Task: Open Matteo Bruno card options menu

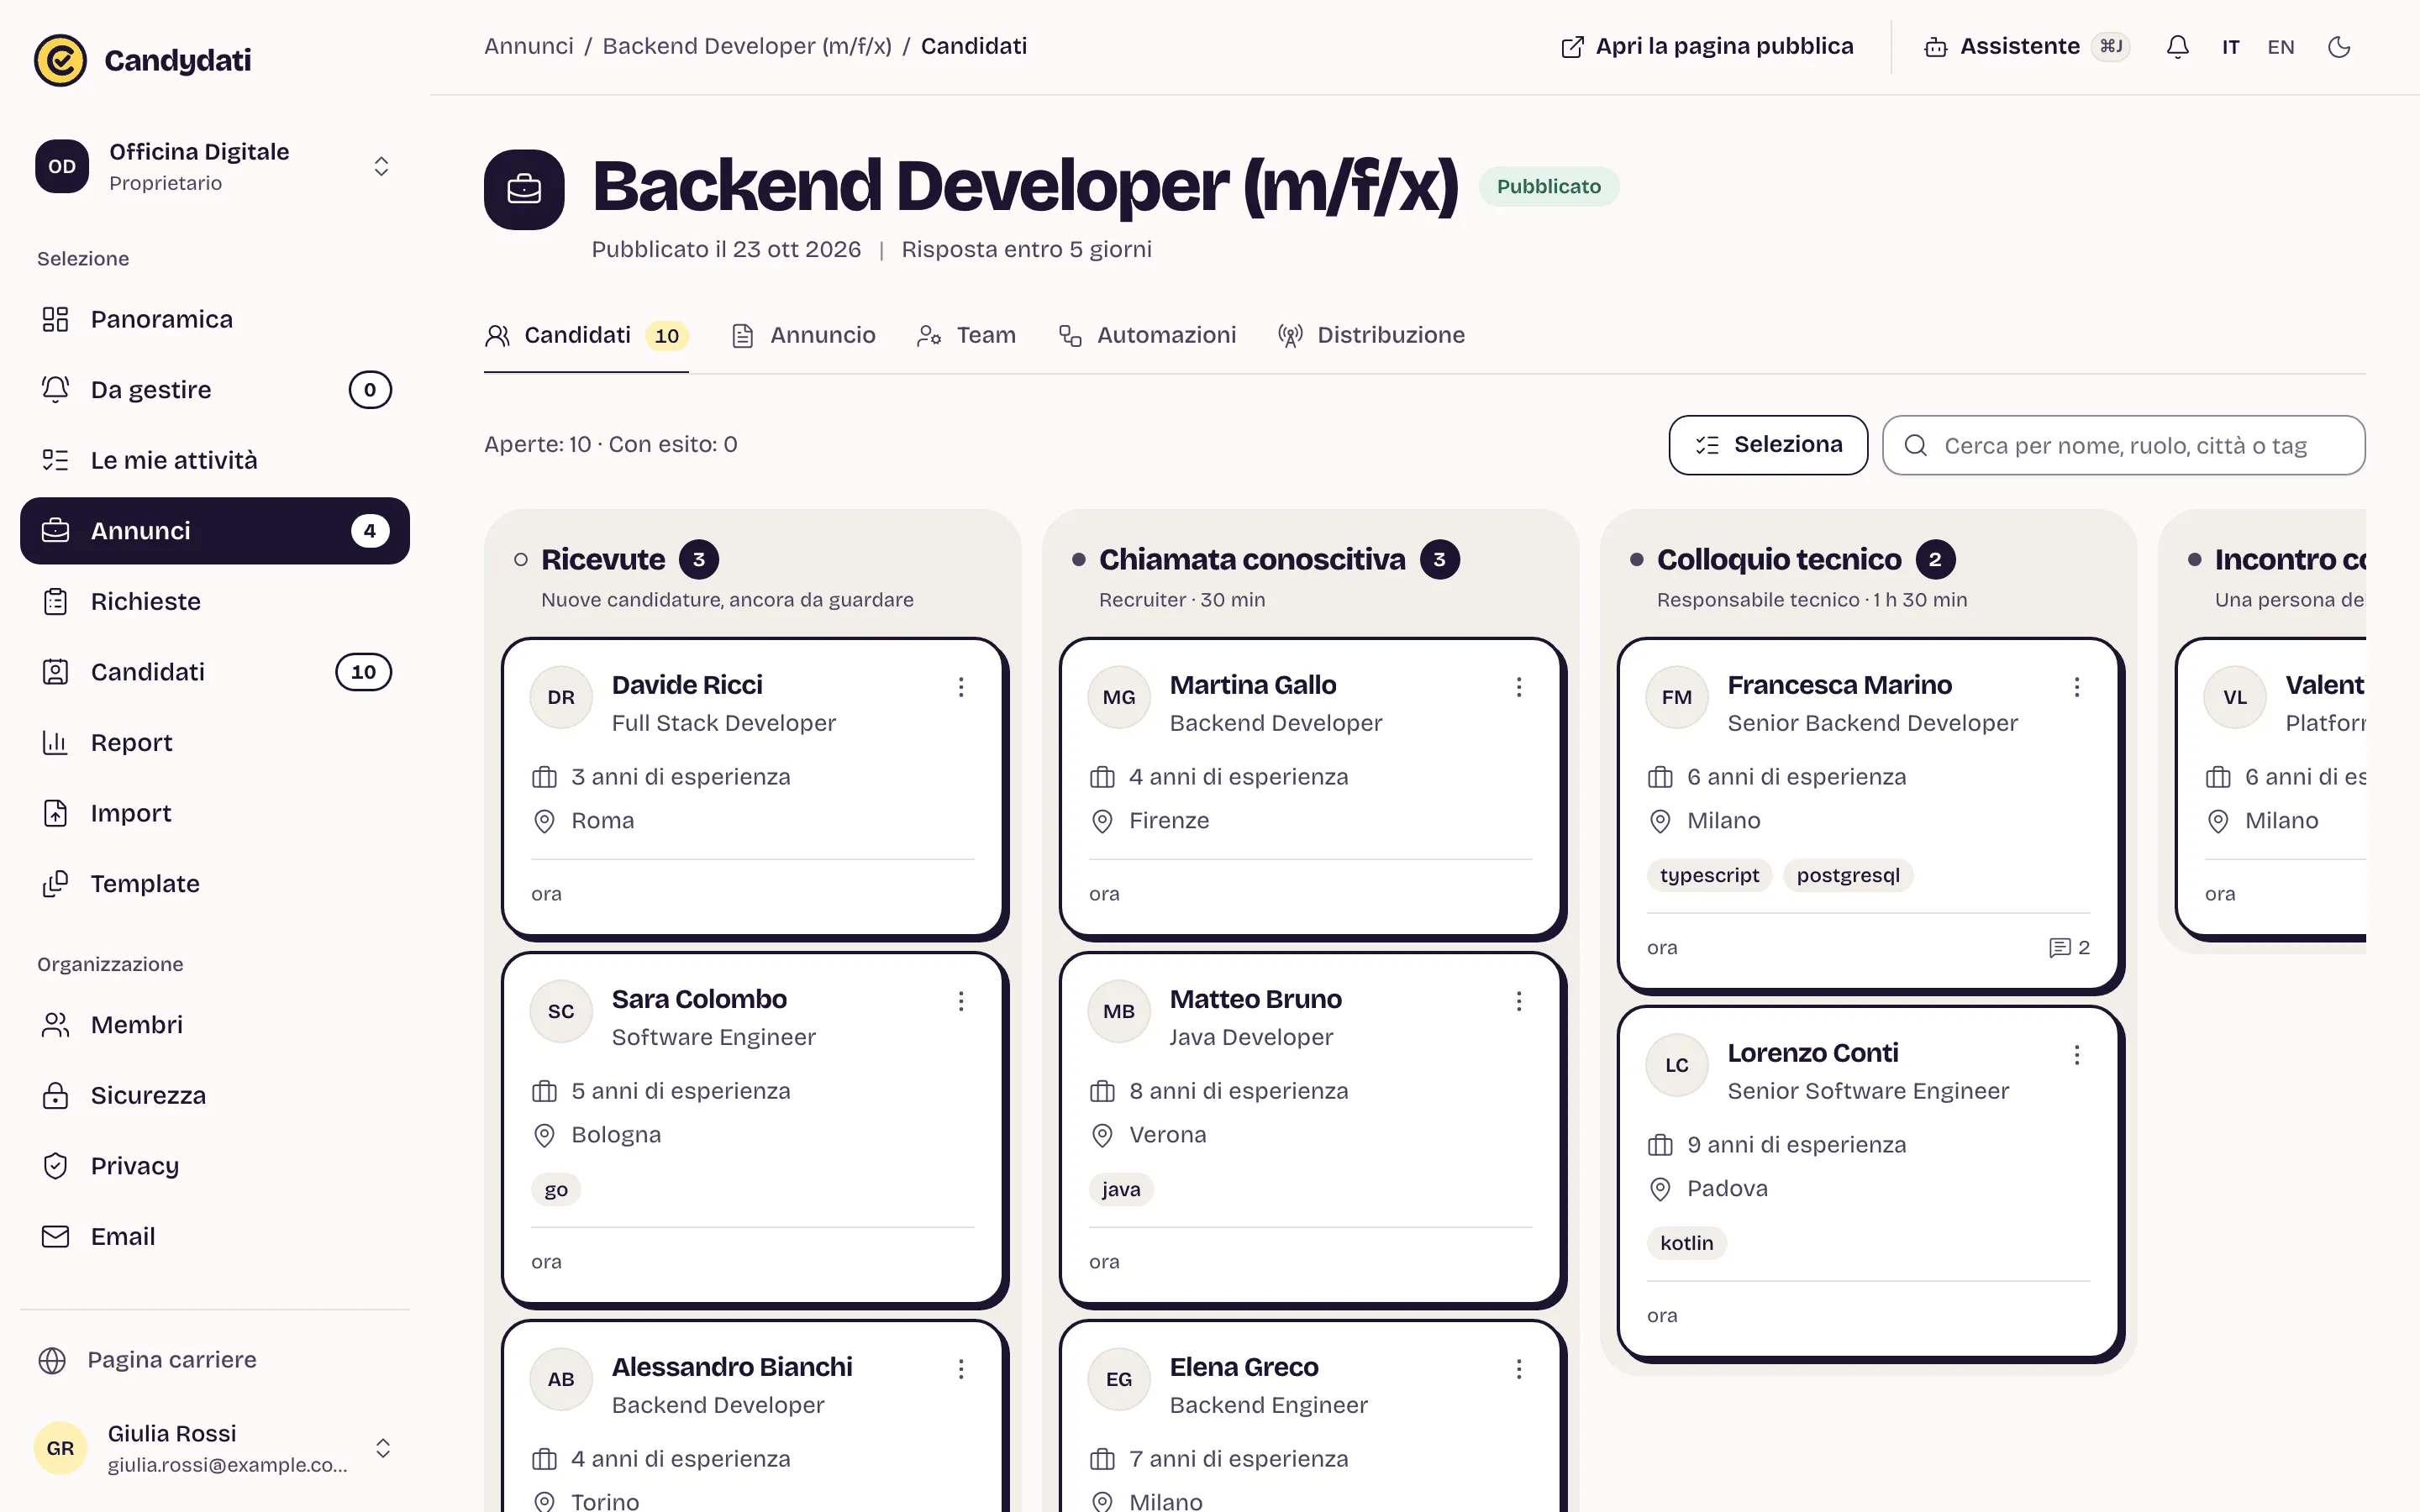Action: point(1519,1001)
